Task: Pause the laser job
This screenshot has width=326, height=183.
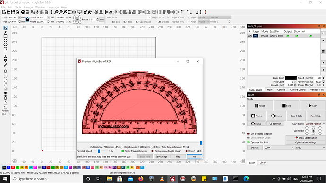Action: [x=260, y=106]
